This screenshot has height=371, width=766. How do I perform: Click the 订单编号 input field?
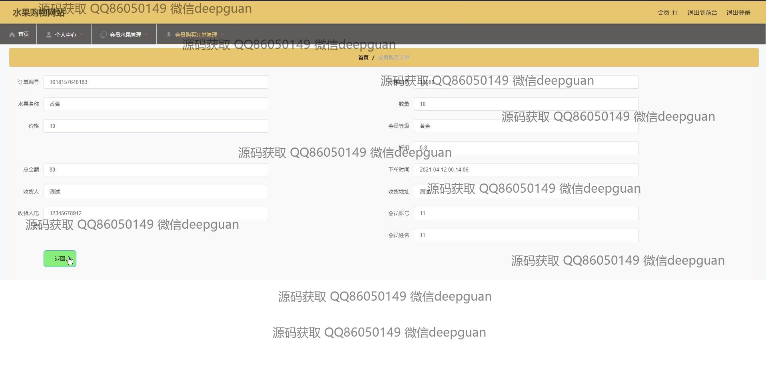point(156,82)
